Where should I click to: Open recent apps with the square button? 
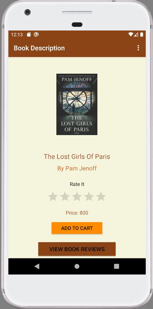(117, 267)
